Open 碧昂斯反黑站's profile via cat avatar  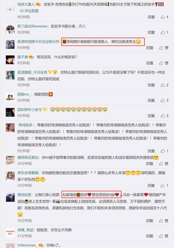tap(10, 160)
